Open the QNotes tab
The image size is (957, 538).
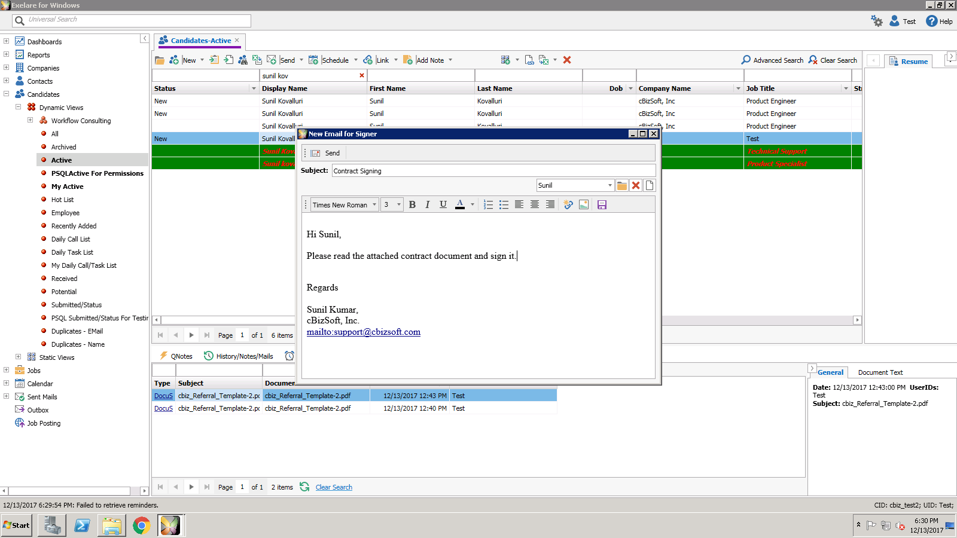[x=176, y=356]
